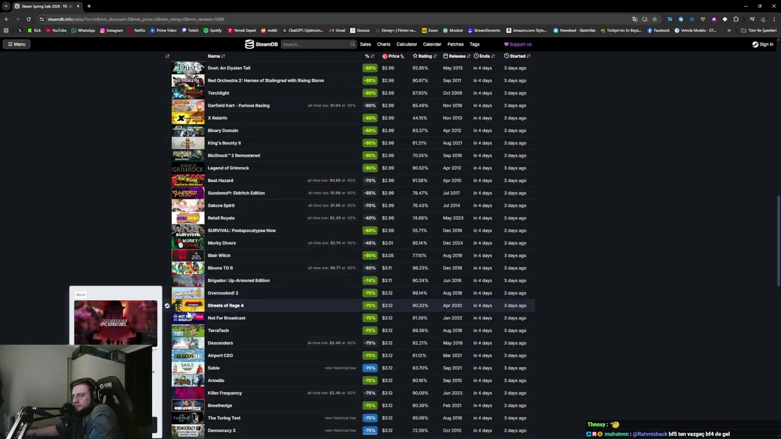
Task: Go back with the browser back arrow
Action: [x=6, y=19]
